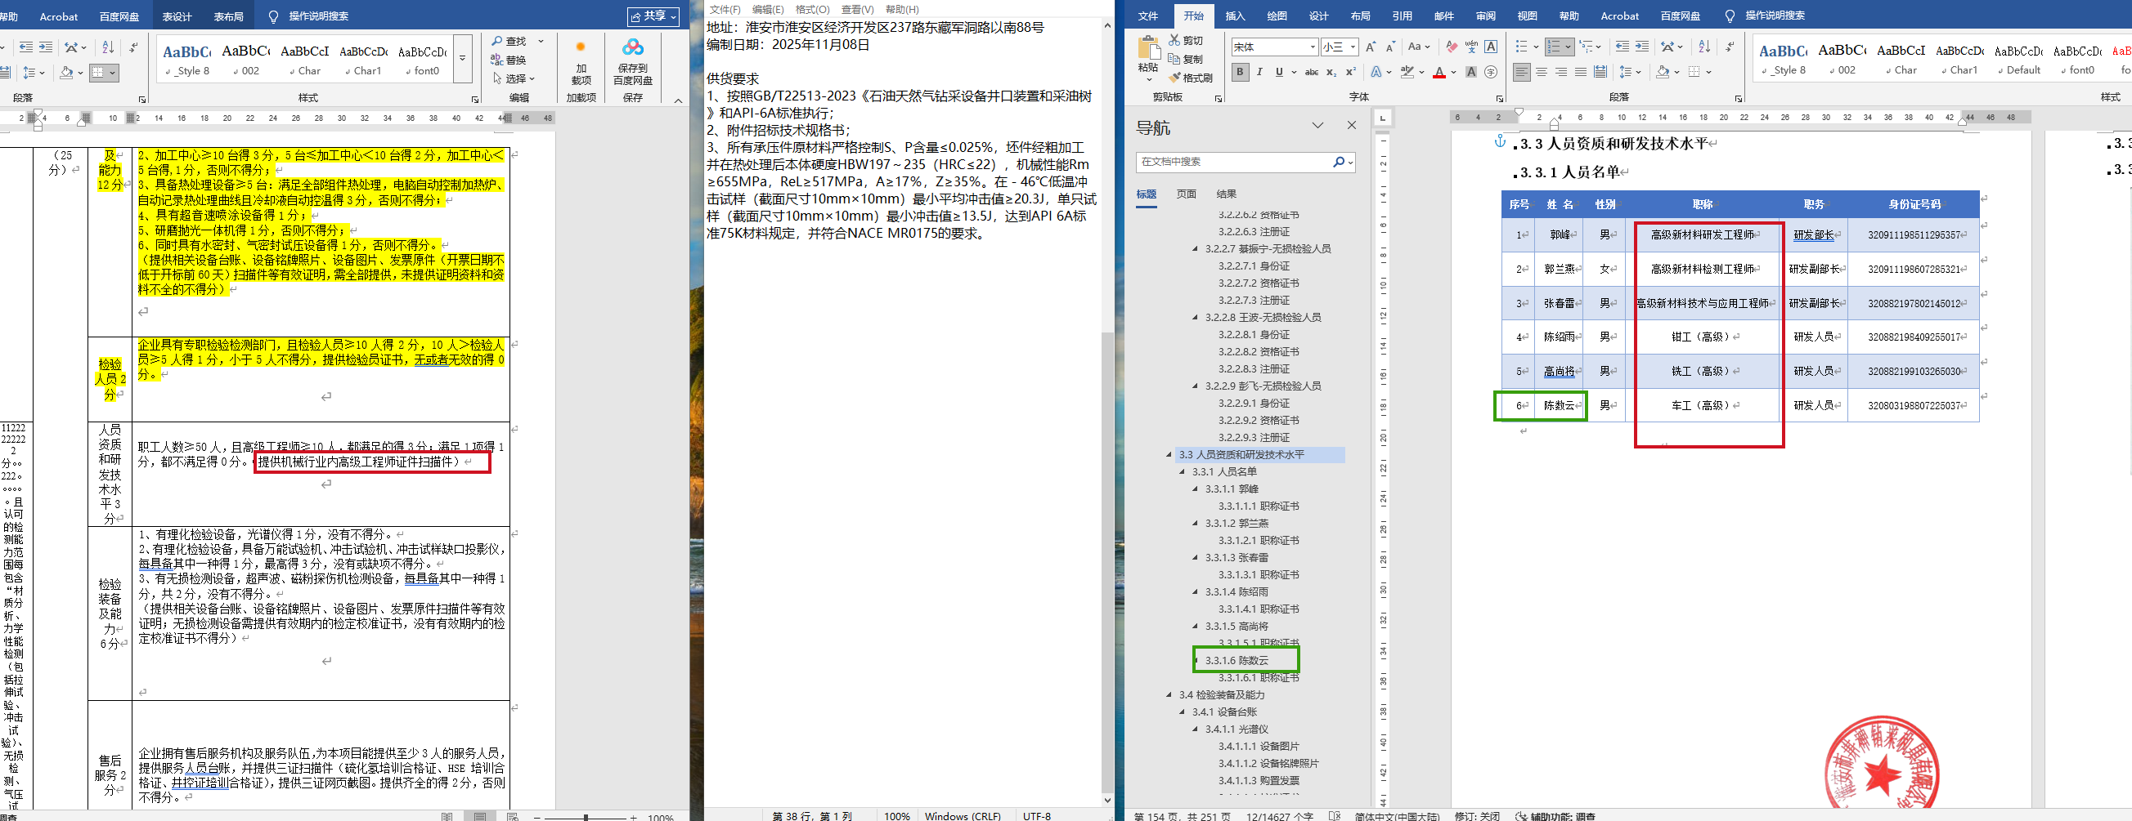Click 选择 select button in left Word window
The width and height of the screenshot is (2132, 821).
(514, 78)
